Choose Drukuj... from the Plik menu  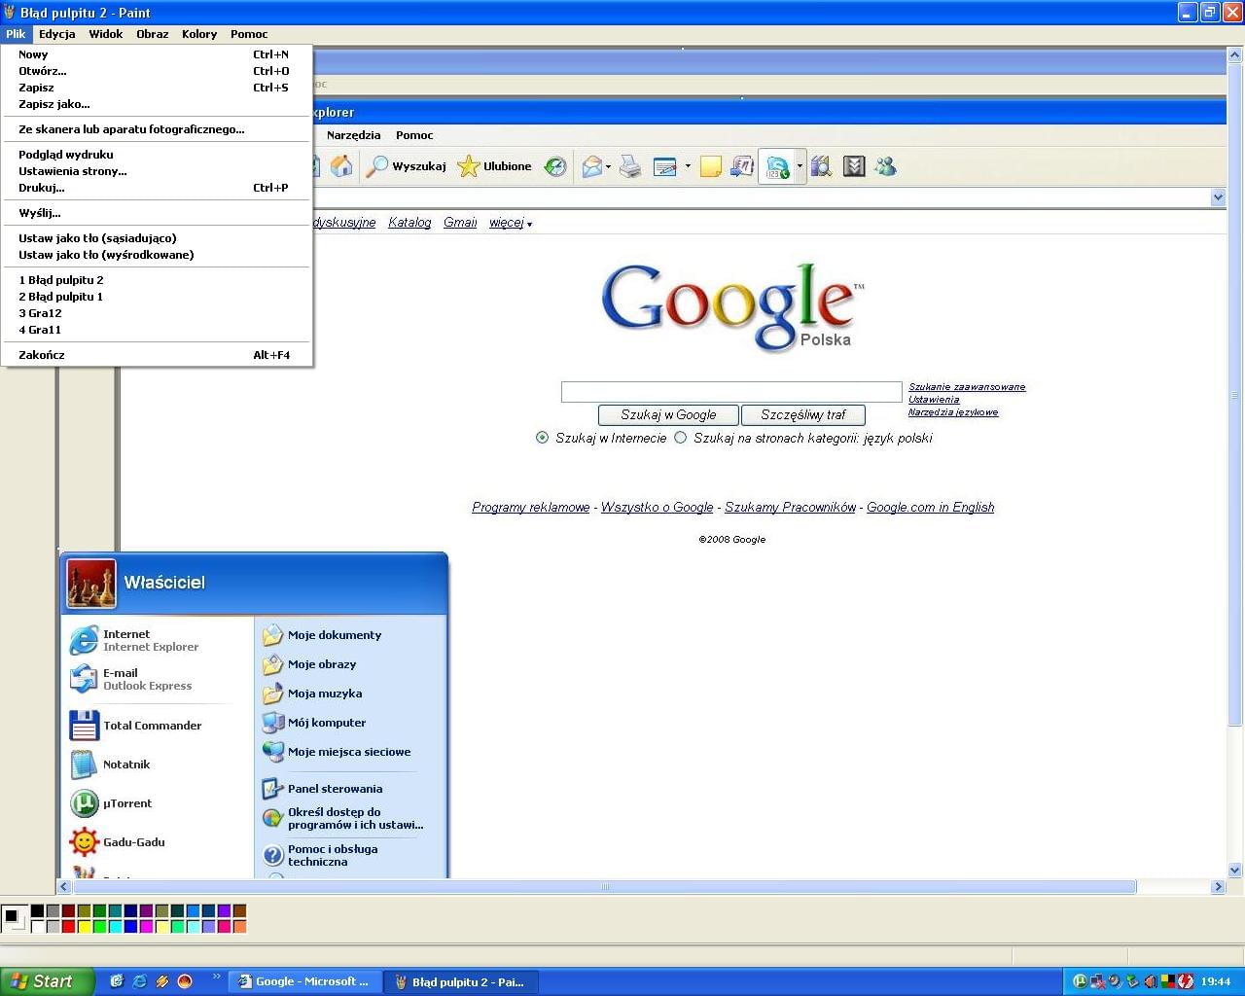156,188
